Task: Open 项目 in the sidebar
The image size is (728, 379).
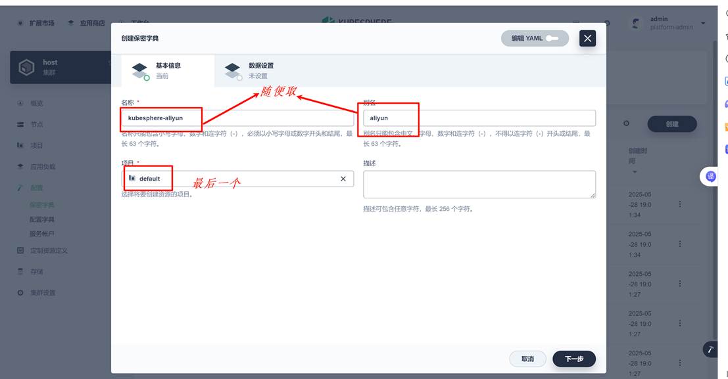Action: point(37,145)
